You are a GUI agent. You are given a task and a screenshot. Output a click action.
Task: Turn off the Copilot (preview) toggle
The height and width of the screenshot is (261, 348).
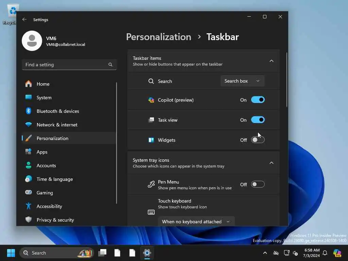(x=258, y=100)
